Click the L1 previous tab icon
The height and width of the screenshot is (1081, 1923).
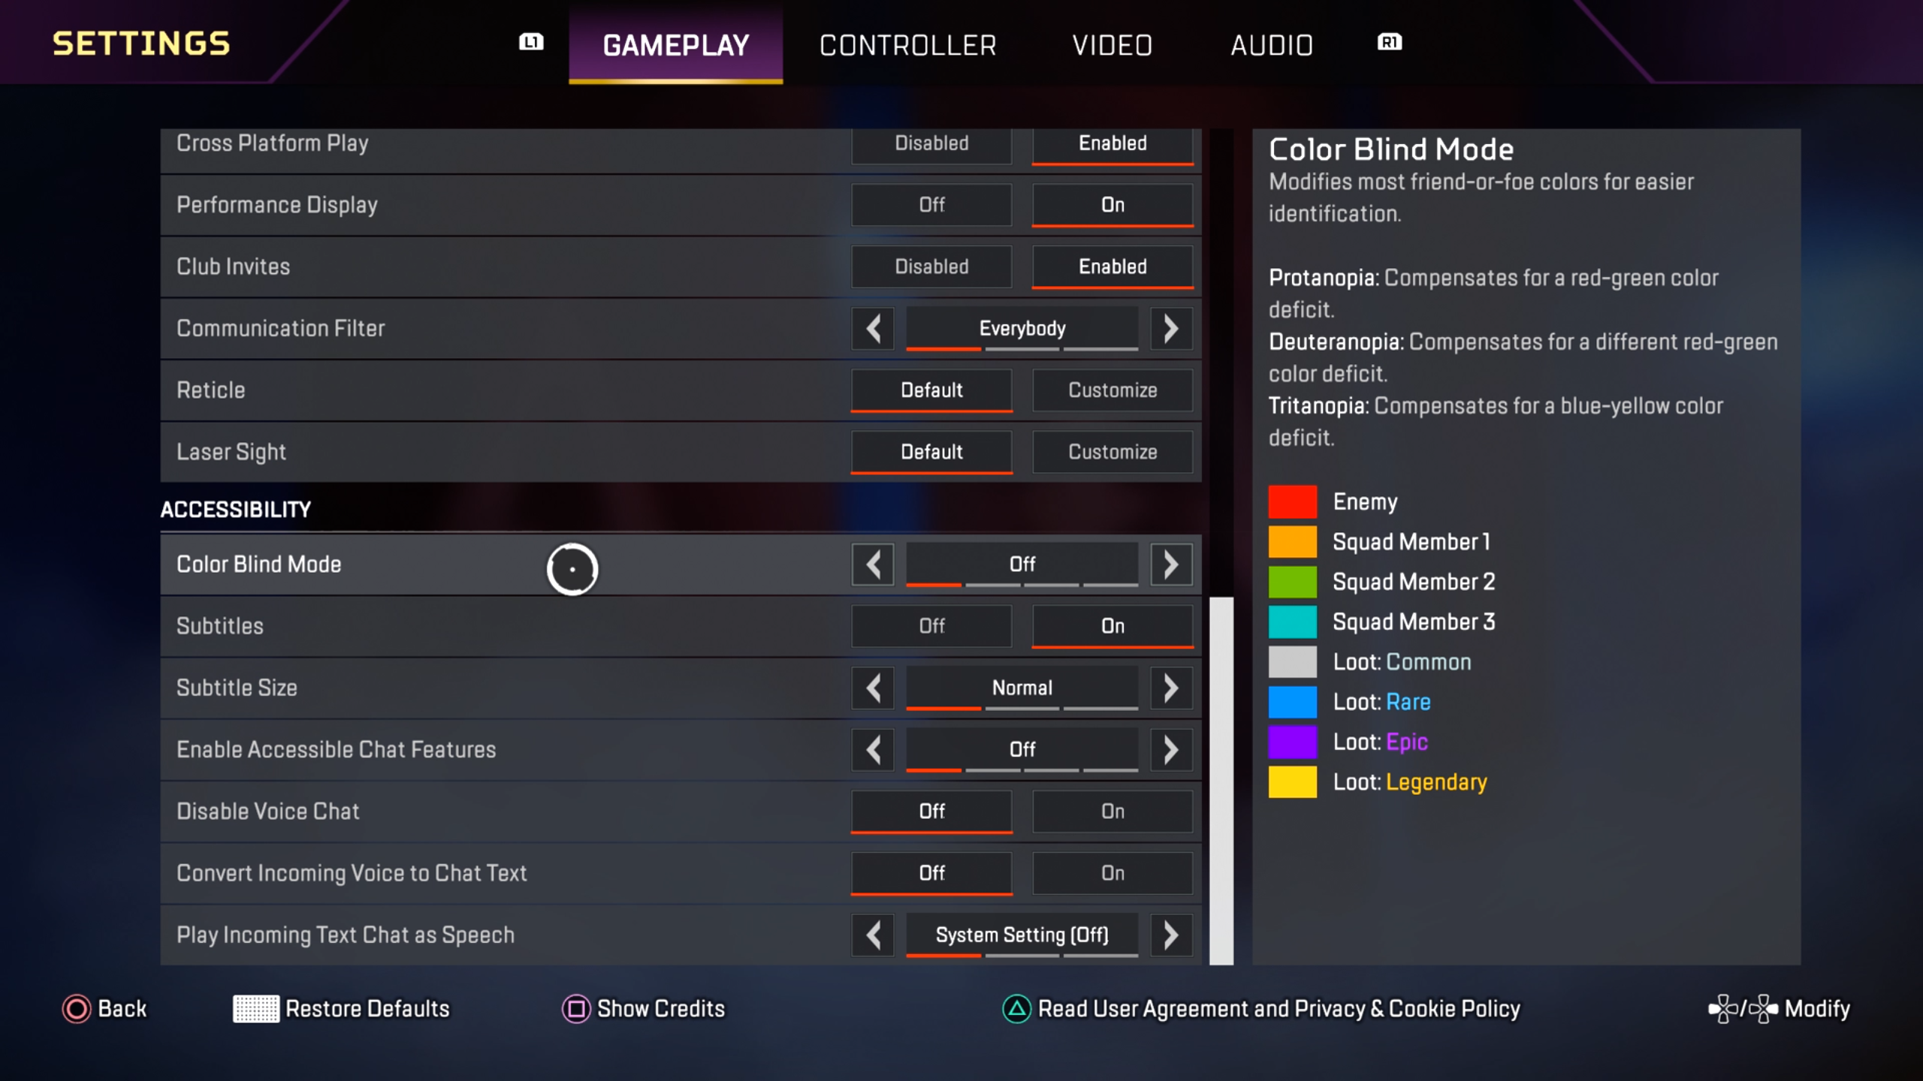(x=531, y=42)
